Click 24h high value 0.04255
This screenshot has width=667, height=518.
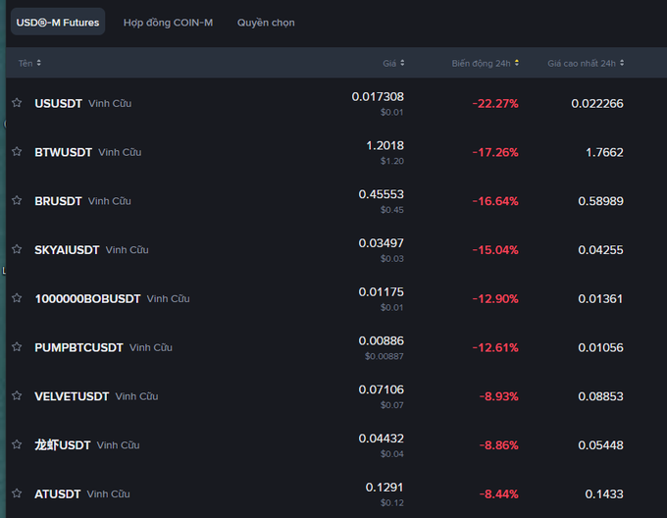pos(600,250)
